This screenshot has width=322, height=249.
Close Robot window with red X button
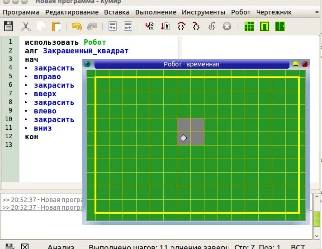305,64
